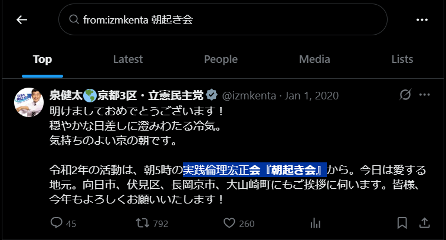Open 泉健太's profile avatar
The width and height of the screenshot is (446, 240).
[x=29, y=102]
